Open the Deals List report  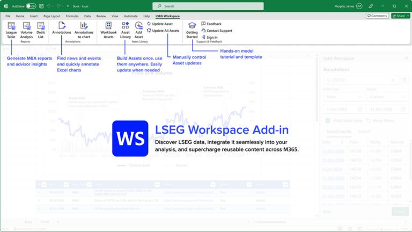[41, 30]
